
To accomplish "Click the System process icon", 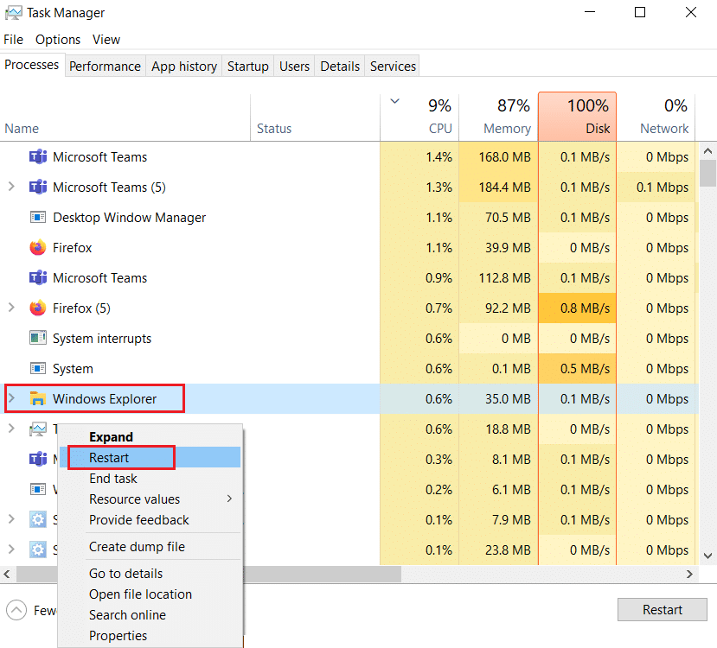I will pyautogui.click(x=37, y=368).
